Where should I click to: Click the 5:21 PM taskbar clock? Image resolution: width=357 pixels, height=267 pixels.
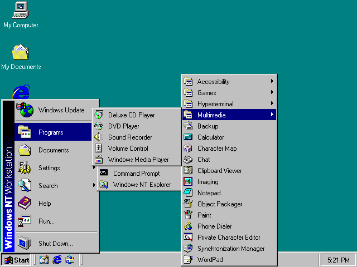339,260
